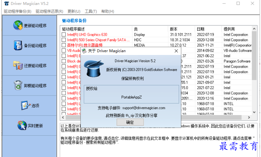The width and height of the screenshot is (261, 157).
Task: Check the VB-Audio driver checkbox
Action: click(x=64, y=51)
